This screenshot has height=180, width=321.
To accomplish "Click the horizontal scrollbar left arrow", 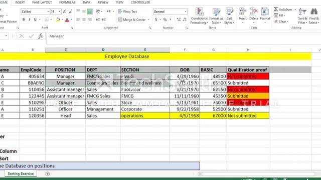I will click(x=200, y=174).
